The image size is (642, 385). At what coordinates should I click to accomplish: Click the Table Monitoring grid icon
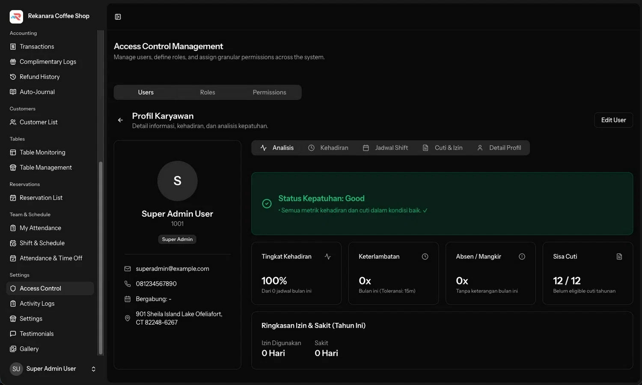[x=13, y=152]
